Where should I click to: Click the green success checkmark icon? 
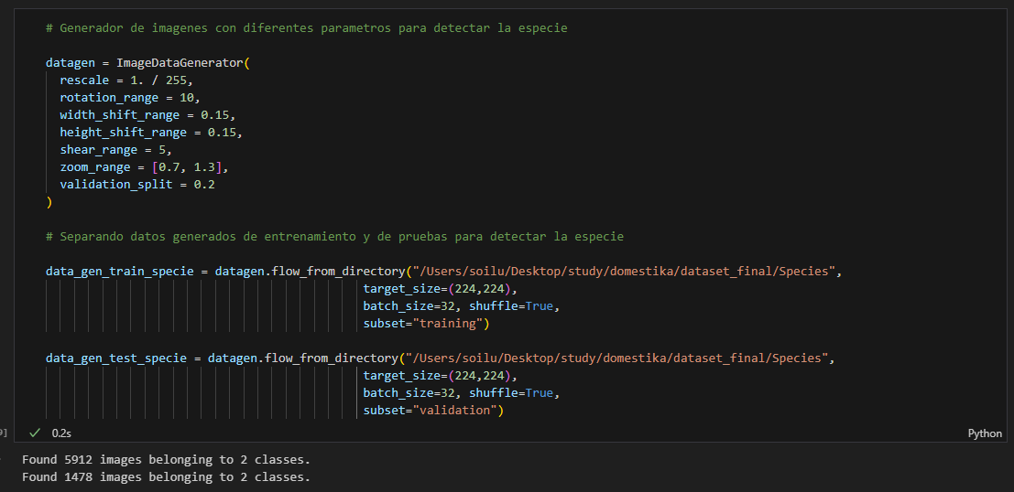[x=35, y=433]
